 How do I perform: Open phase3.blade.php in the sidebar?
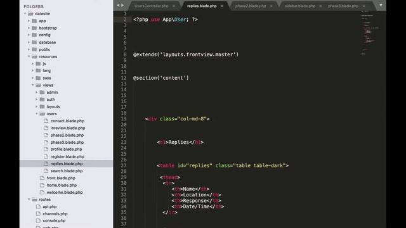tap(67, 142)
